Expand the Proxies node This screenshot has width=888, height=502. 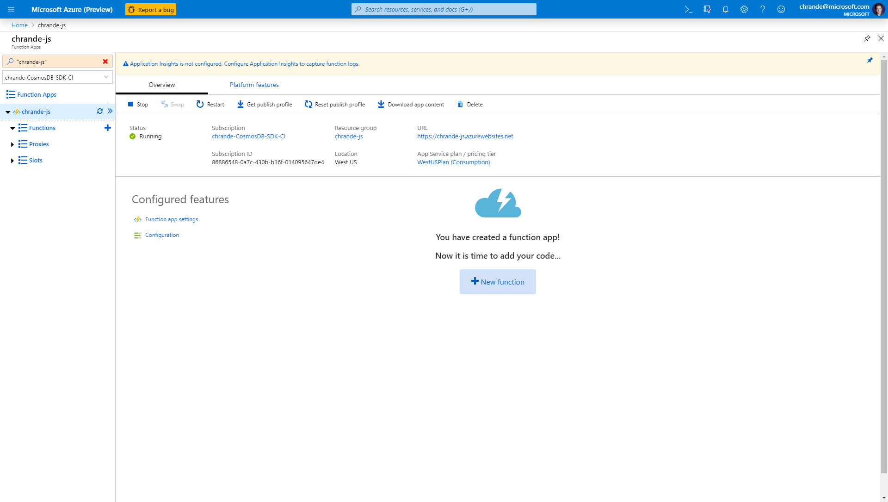(12, 144)
